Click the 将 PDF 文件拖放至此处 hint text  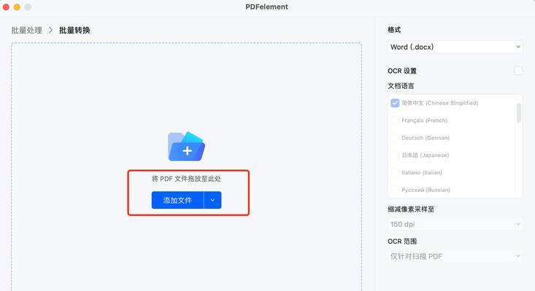186,179
